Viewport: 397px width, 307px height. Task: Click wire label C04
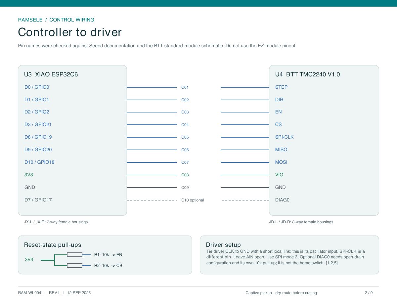[x=185, y=125]
